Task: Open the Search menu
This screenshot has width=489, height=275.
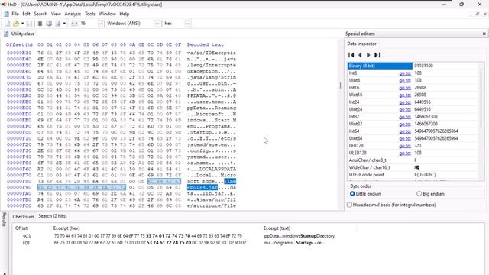Action: 40,14
